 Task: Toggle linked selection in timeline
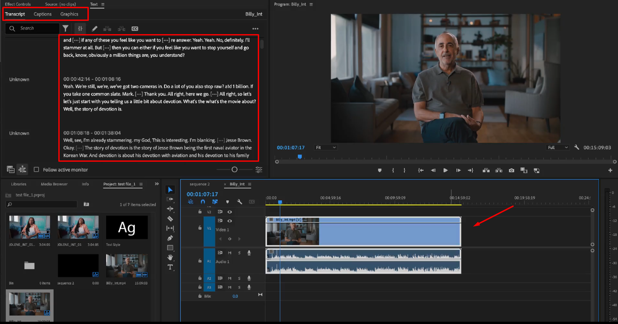pos(215,202)
